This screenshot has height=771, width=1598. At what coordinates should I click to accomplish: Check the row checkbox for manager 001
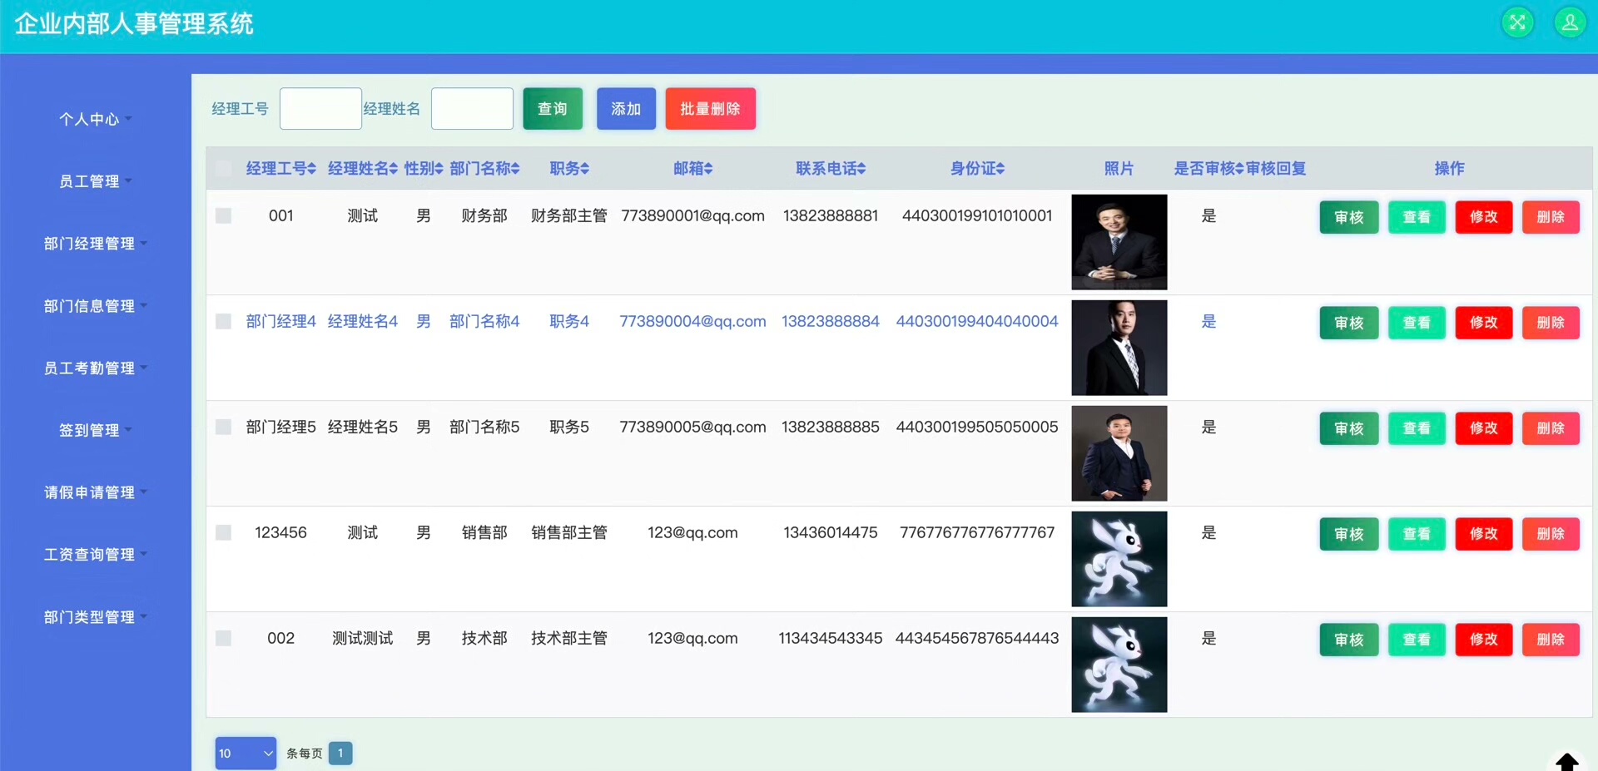(x=223, y=216)
